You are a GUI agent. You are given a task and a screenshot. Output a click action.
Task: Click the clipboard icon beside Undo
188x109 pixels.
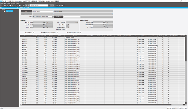[17, 5]
